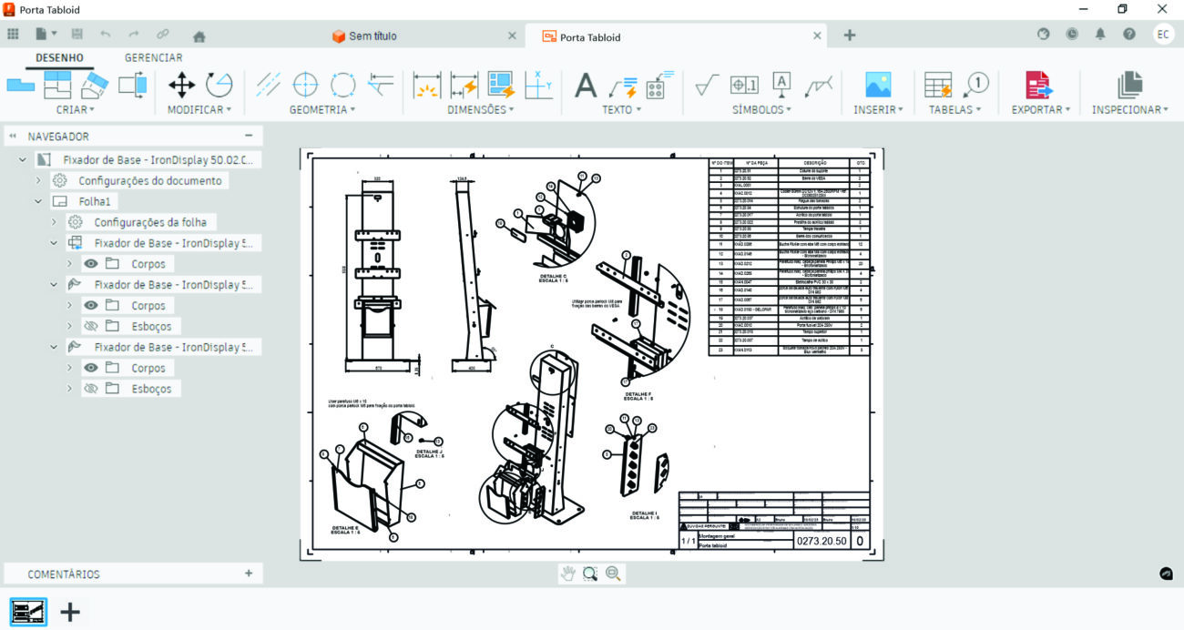Open the Export PDF tool
The image size is (1184, 630).
coord(1037,86)
